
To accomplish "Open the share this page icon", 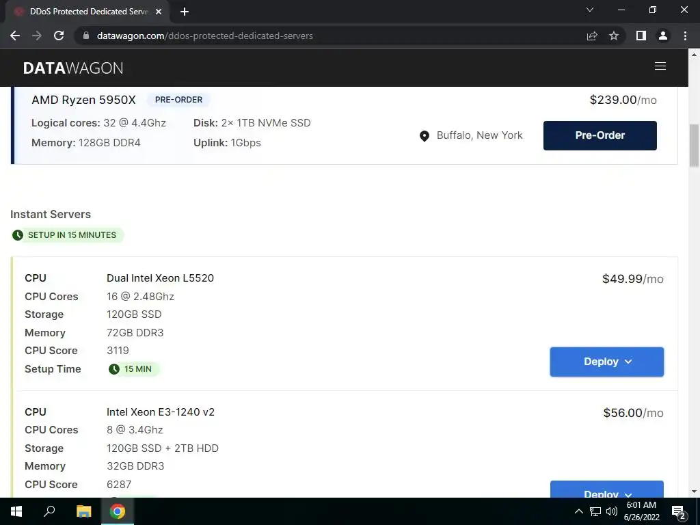I will click(592, 36).
